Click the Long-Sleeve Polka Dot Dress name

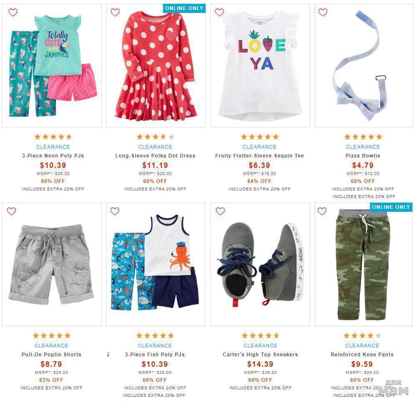click(x=155, y=156)
